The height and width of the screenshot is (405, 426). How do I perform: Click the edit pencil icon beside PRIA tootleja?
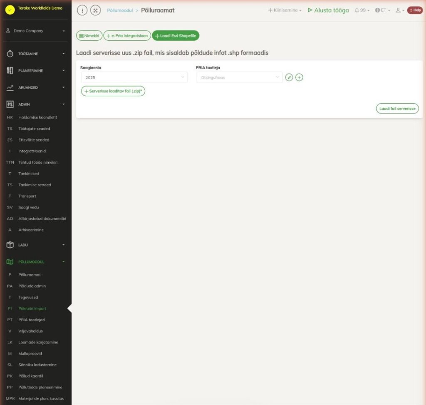click(289, 77)
